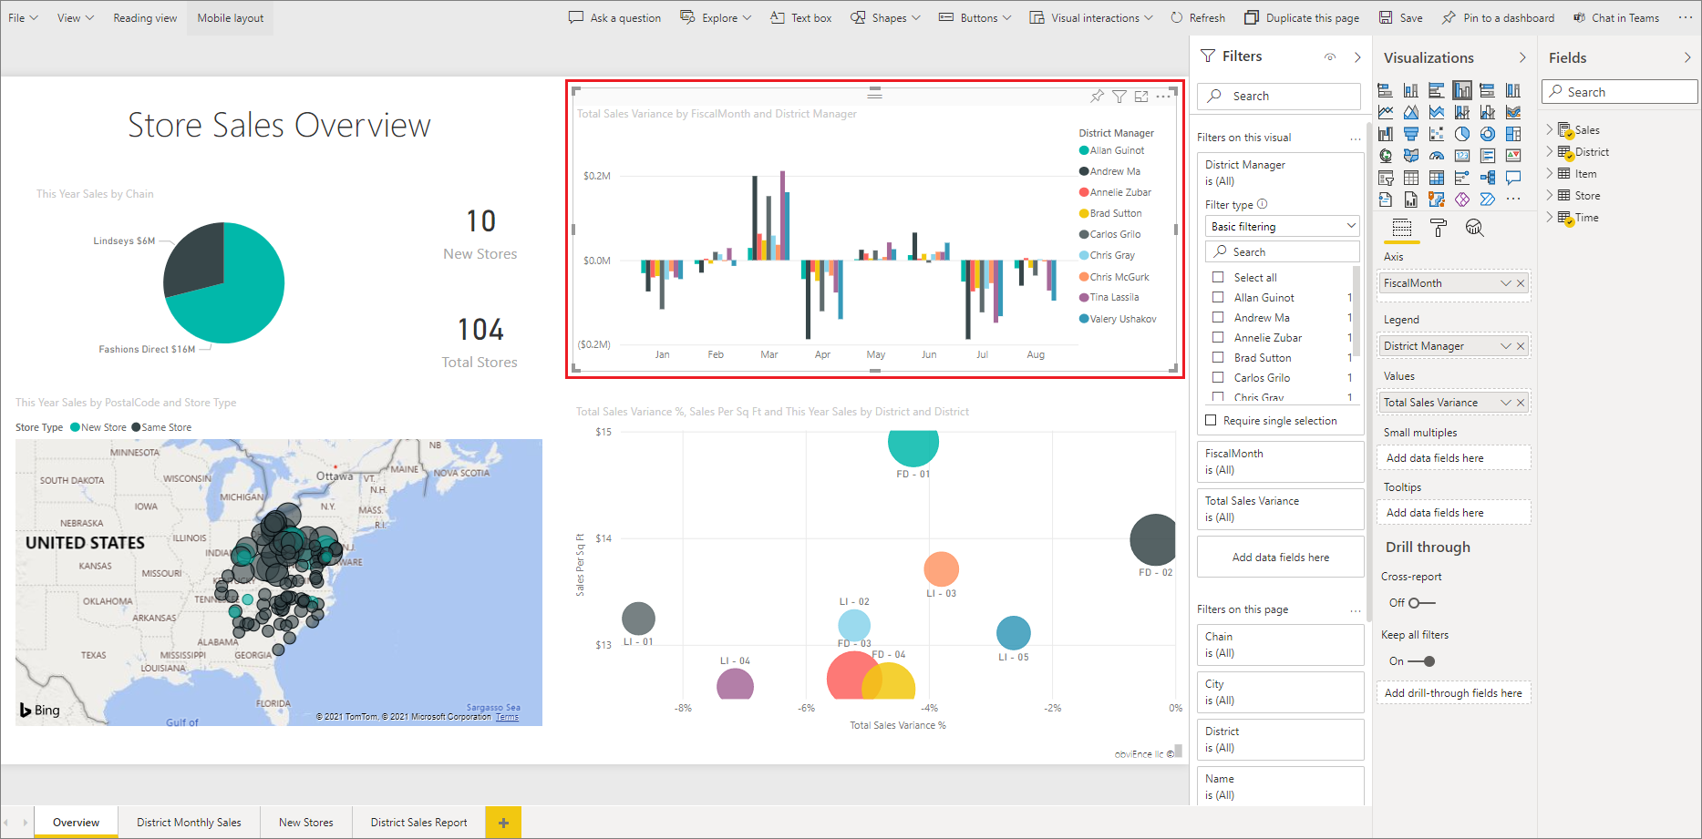Choose the donut chart visualization icon
The image size is (1702, 839).
click(x=1488, y=134)
